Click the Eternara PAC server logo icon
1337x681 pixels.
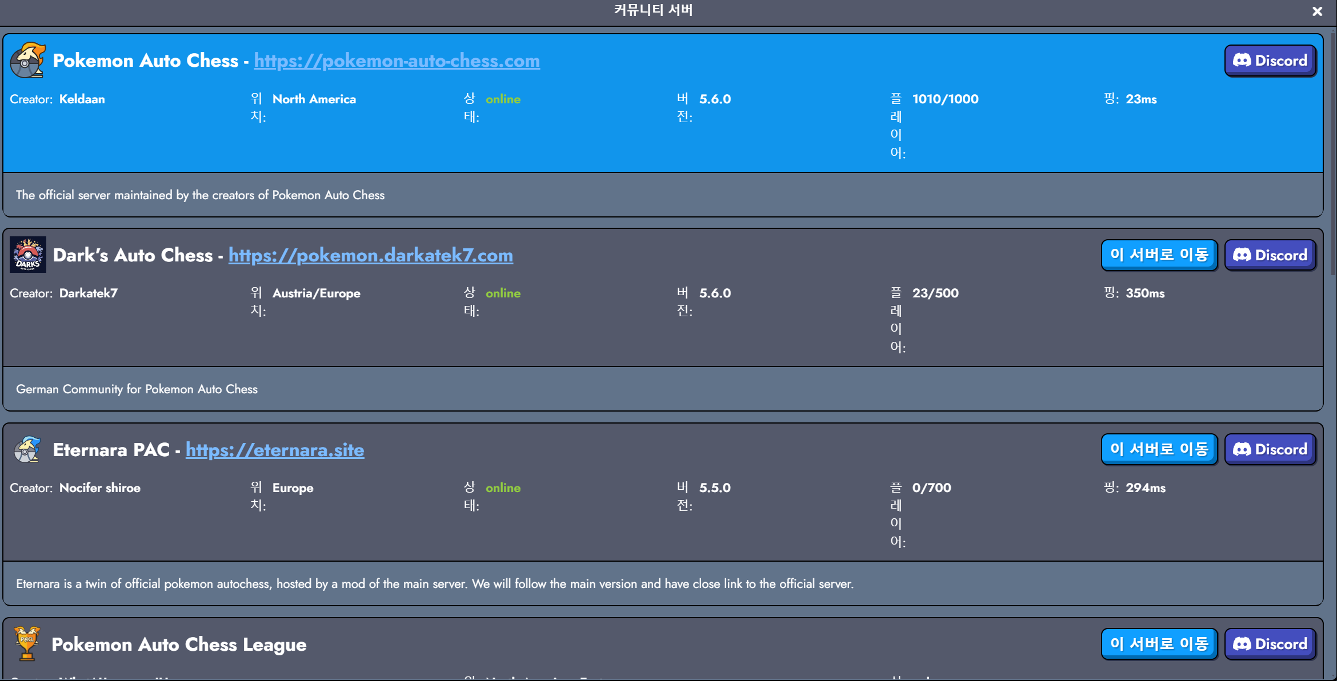(27, 449)
